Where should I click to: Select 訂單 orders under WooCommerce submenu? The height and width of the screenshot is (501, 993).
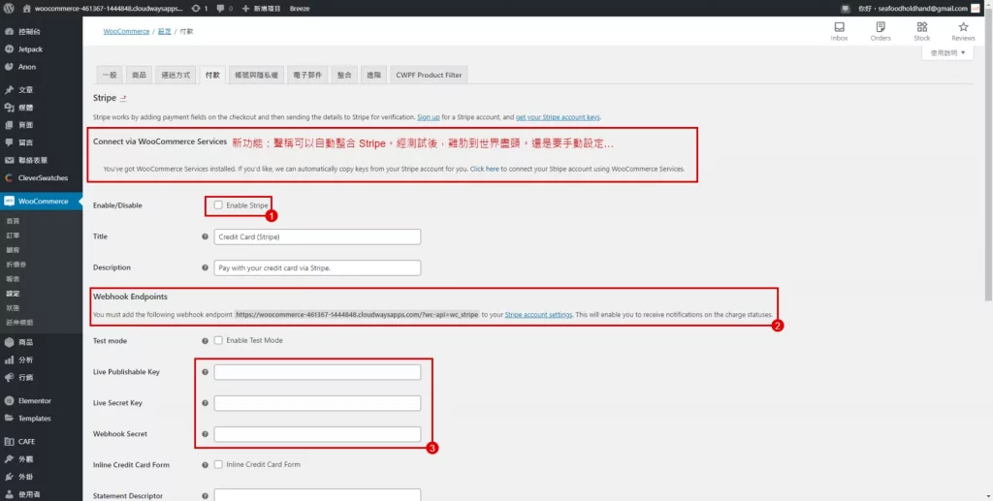(x=13, y=235)
